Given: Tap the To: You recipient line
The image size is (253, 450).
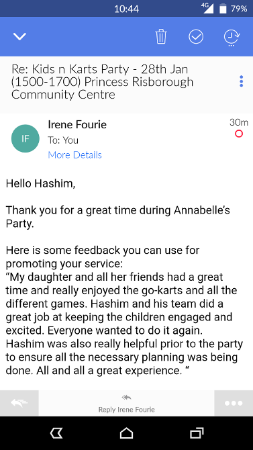Looking at the screenshot, I should coord(63,140).
